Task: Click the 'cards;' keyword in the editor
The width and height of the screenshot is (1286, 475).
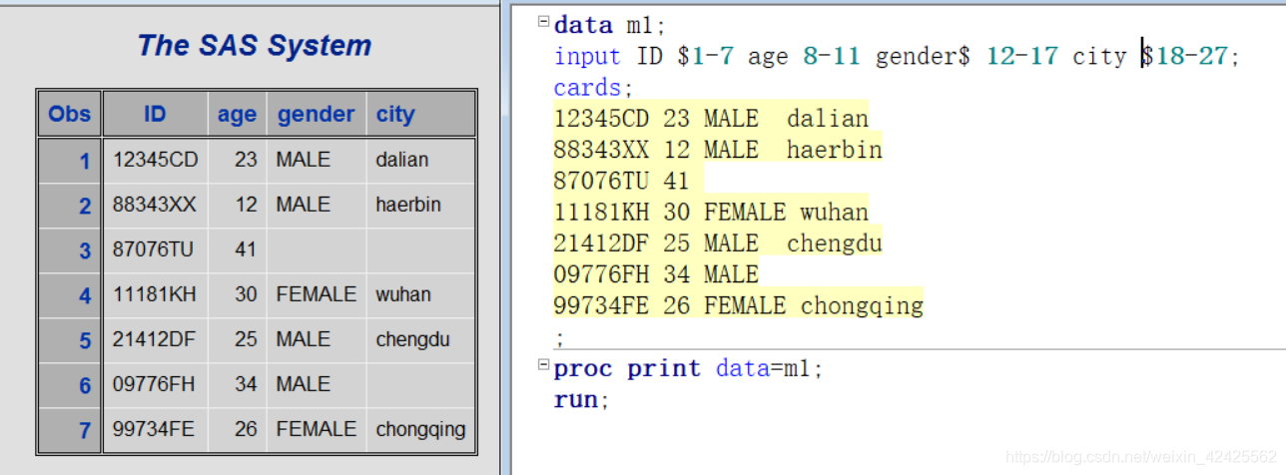Action: click(x=594, y=88)
